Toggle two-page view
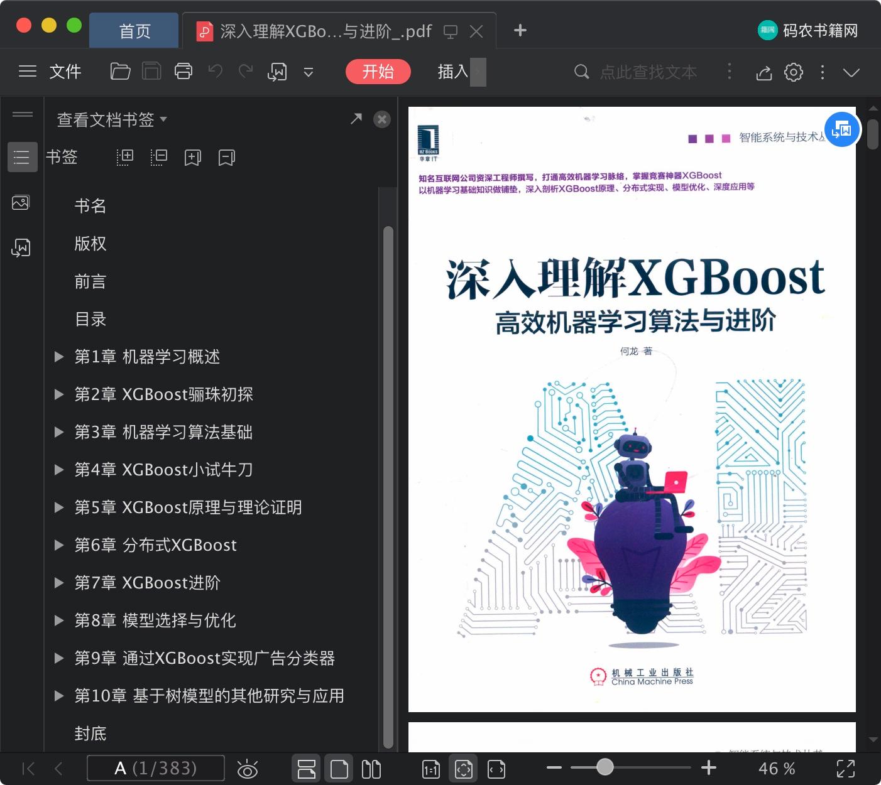 [x=371, y=769]
